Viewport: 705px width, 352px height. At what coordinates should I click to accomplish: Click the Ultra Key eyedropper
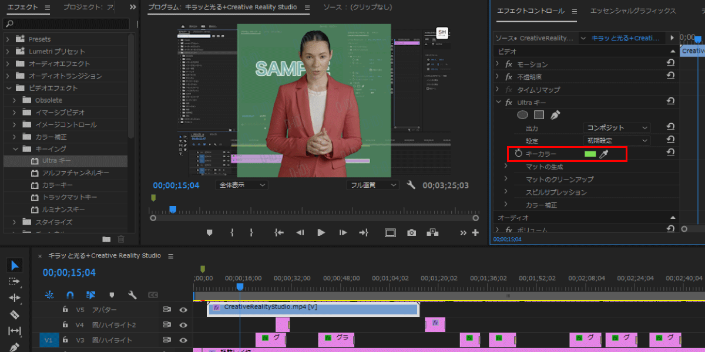click(x=603, y=154)
